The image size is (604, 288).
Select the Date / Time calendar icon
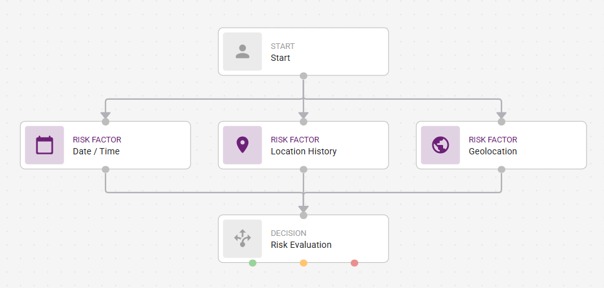[x=45, y=145]
